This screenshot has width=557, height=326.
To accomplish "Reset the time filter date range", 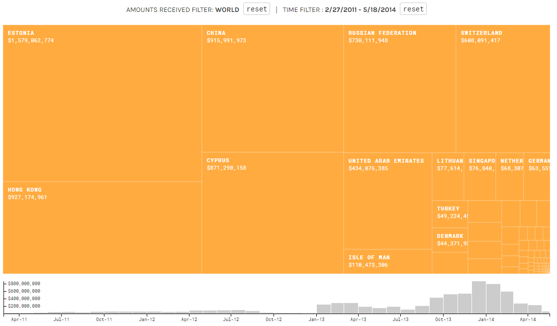I will tap(413, 9).
